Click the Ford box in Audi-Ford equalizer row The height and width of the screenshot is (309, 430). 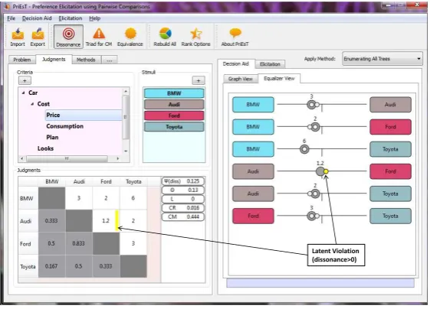tap(390, 171)
